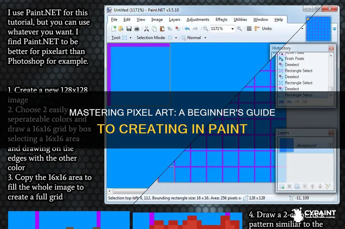Image resolution: width=345 pixels, height=229 pixels.
Task: Click the canvas horizontal scrollbar left arrow
Action: [x=109, y=191]
